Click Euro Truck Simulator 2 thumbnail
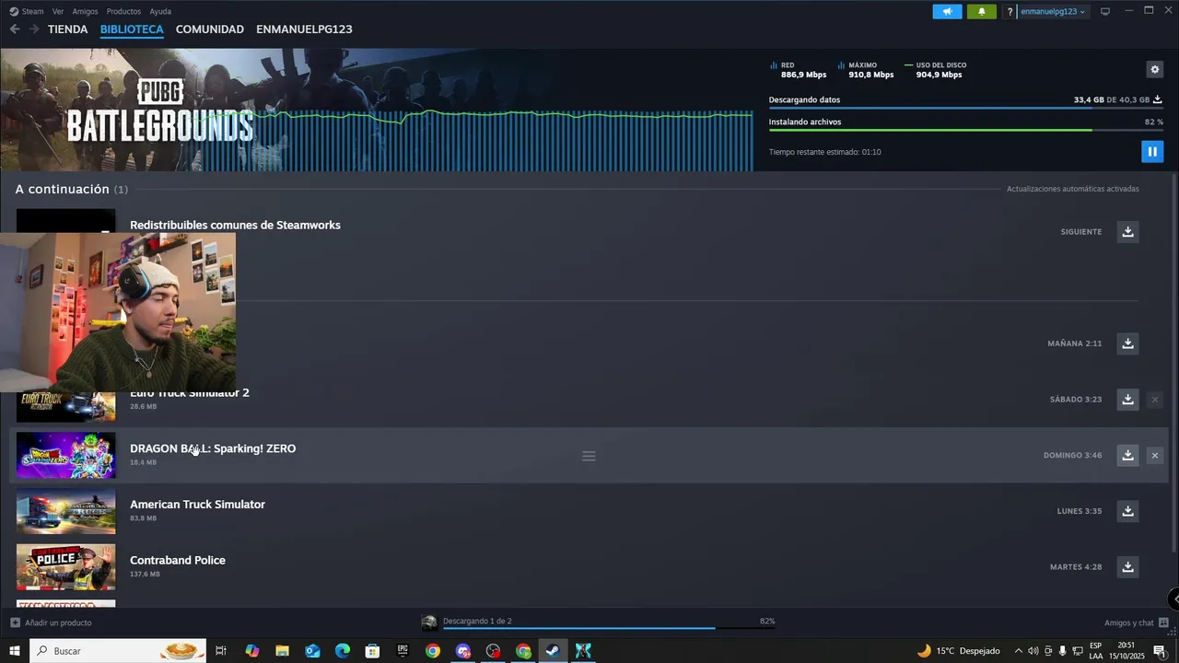Screen dimensions: 1179x663 click(66, 406)
